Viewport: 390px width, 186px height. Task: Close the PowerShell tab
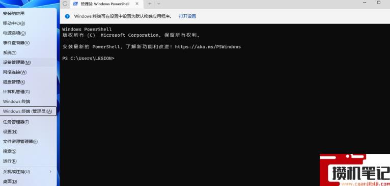point(137,4)
